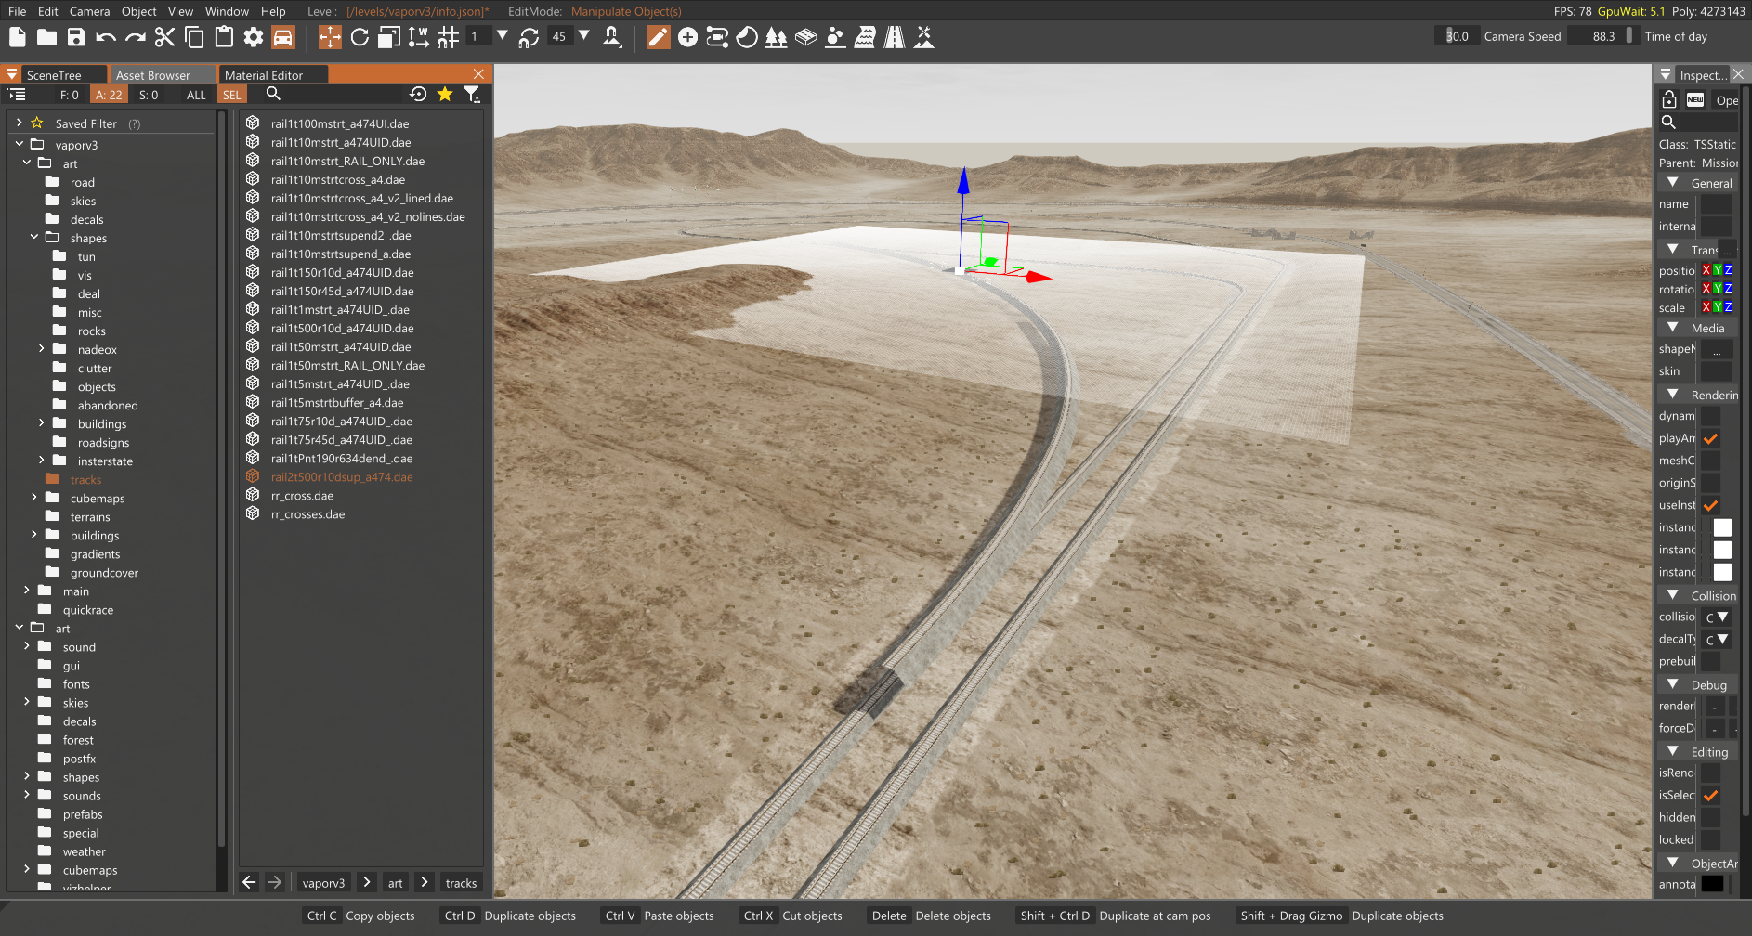Activate the object edit pencil tool

click(x=658, y=37)
